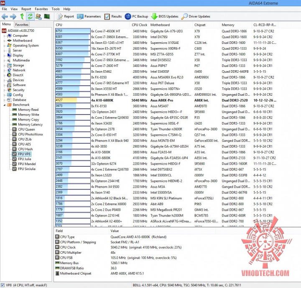Sort by the CPU Clock column header
Image resolution: width=301 pixels, height=288 pixels.
139,25
